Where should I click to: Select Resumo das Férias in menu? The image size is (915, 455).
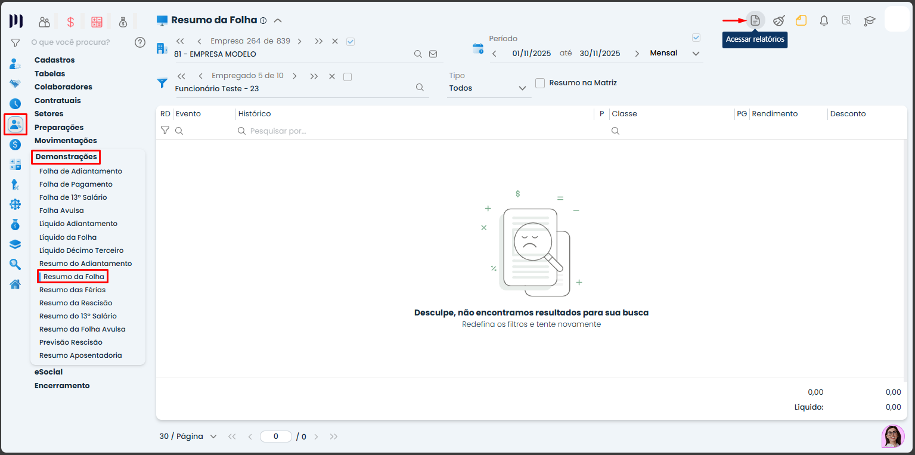tap(72, 290)
